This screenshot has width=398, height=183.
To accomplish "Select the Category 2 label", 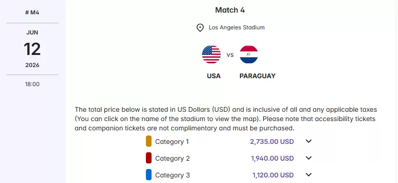I will point(173,158).
